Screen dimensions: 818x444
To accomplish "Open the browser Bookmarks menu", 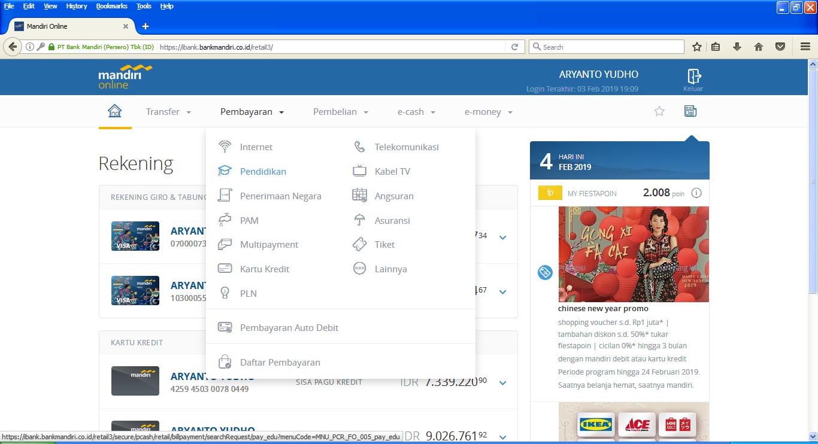I will coord(111,6).
